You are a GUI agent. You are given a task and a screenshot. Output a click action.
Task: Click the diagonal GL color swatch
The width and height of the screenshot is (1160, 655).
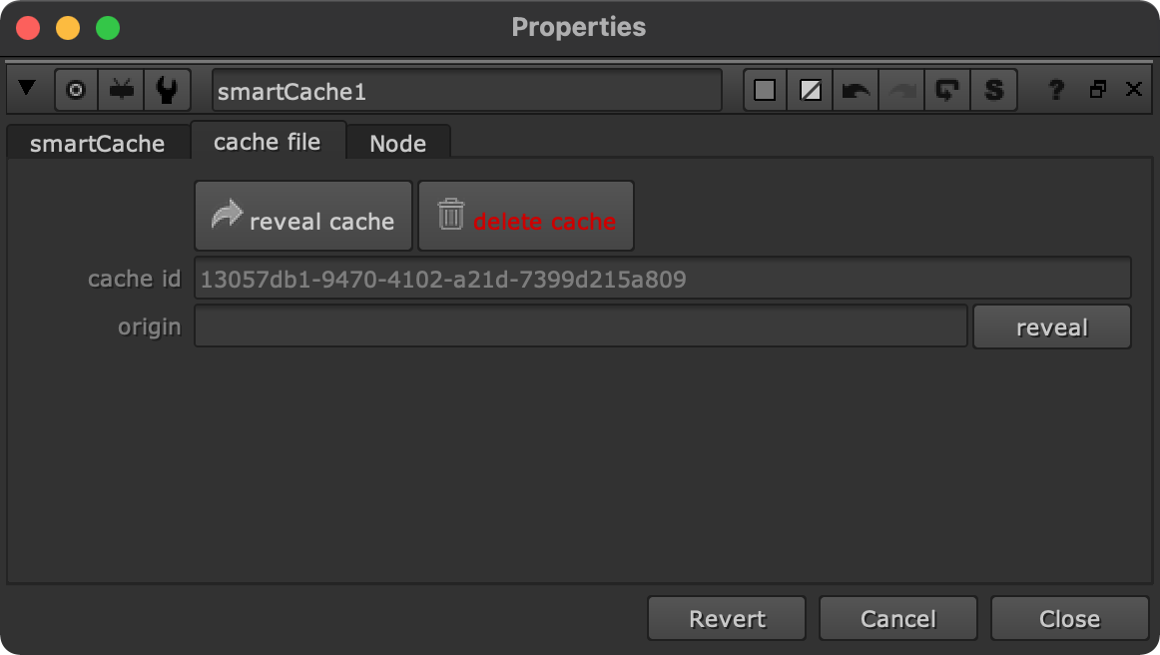(809, 89)
